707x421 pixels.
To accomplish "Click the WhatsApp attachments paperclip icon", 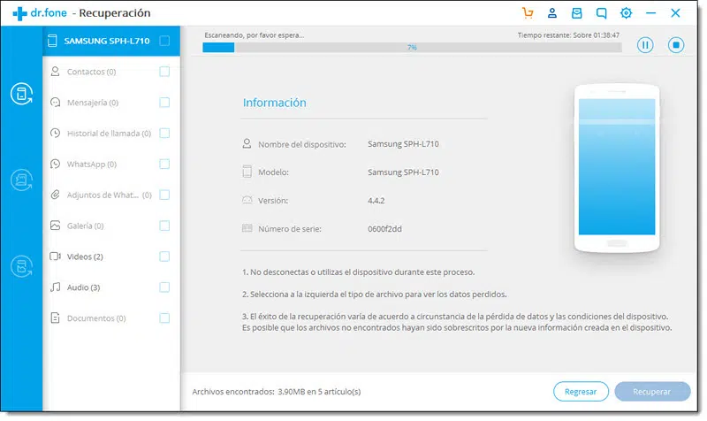I will coord(55,195).
